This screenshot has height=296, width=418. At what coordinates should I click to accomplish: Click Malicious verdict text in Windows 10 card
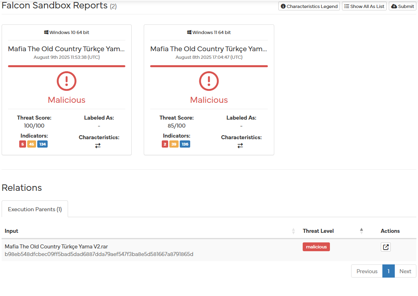tap(66, 100)
